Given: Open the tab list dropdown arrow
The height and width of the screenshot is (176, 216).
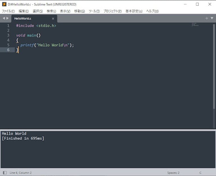Looking at the screenshot, I should [x=212, y=18].
